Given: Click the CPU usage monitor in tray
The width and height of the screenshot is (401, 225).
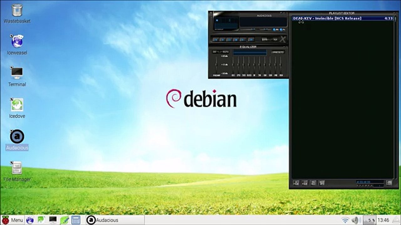Looking at the screenshot, I should 370,220.
